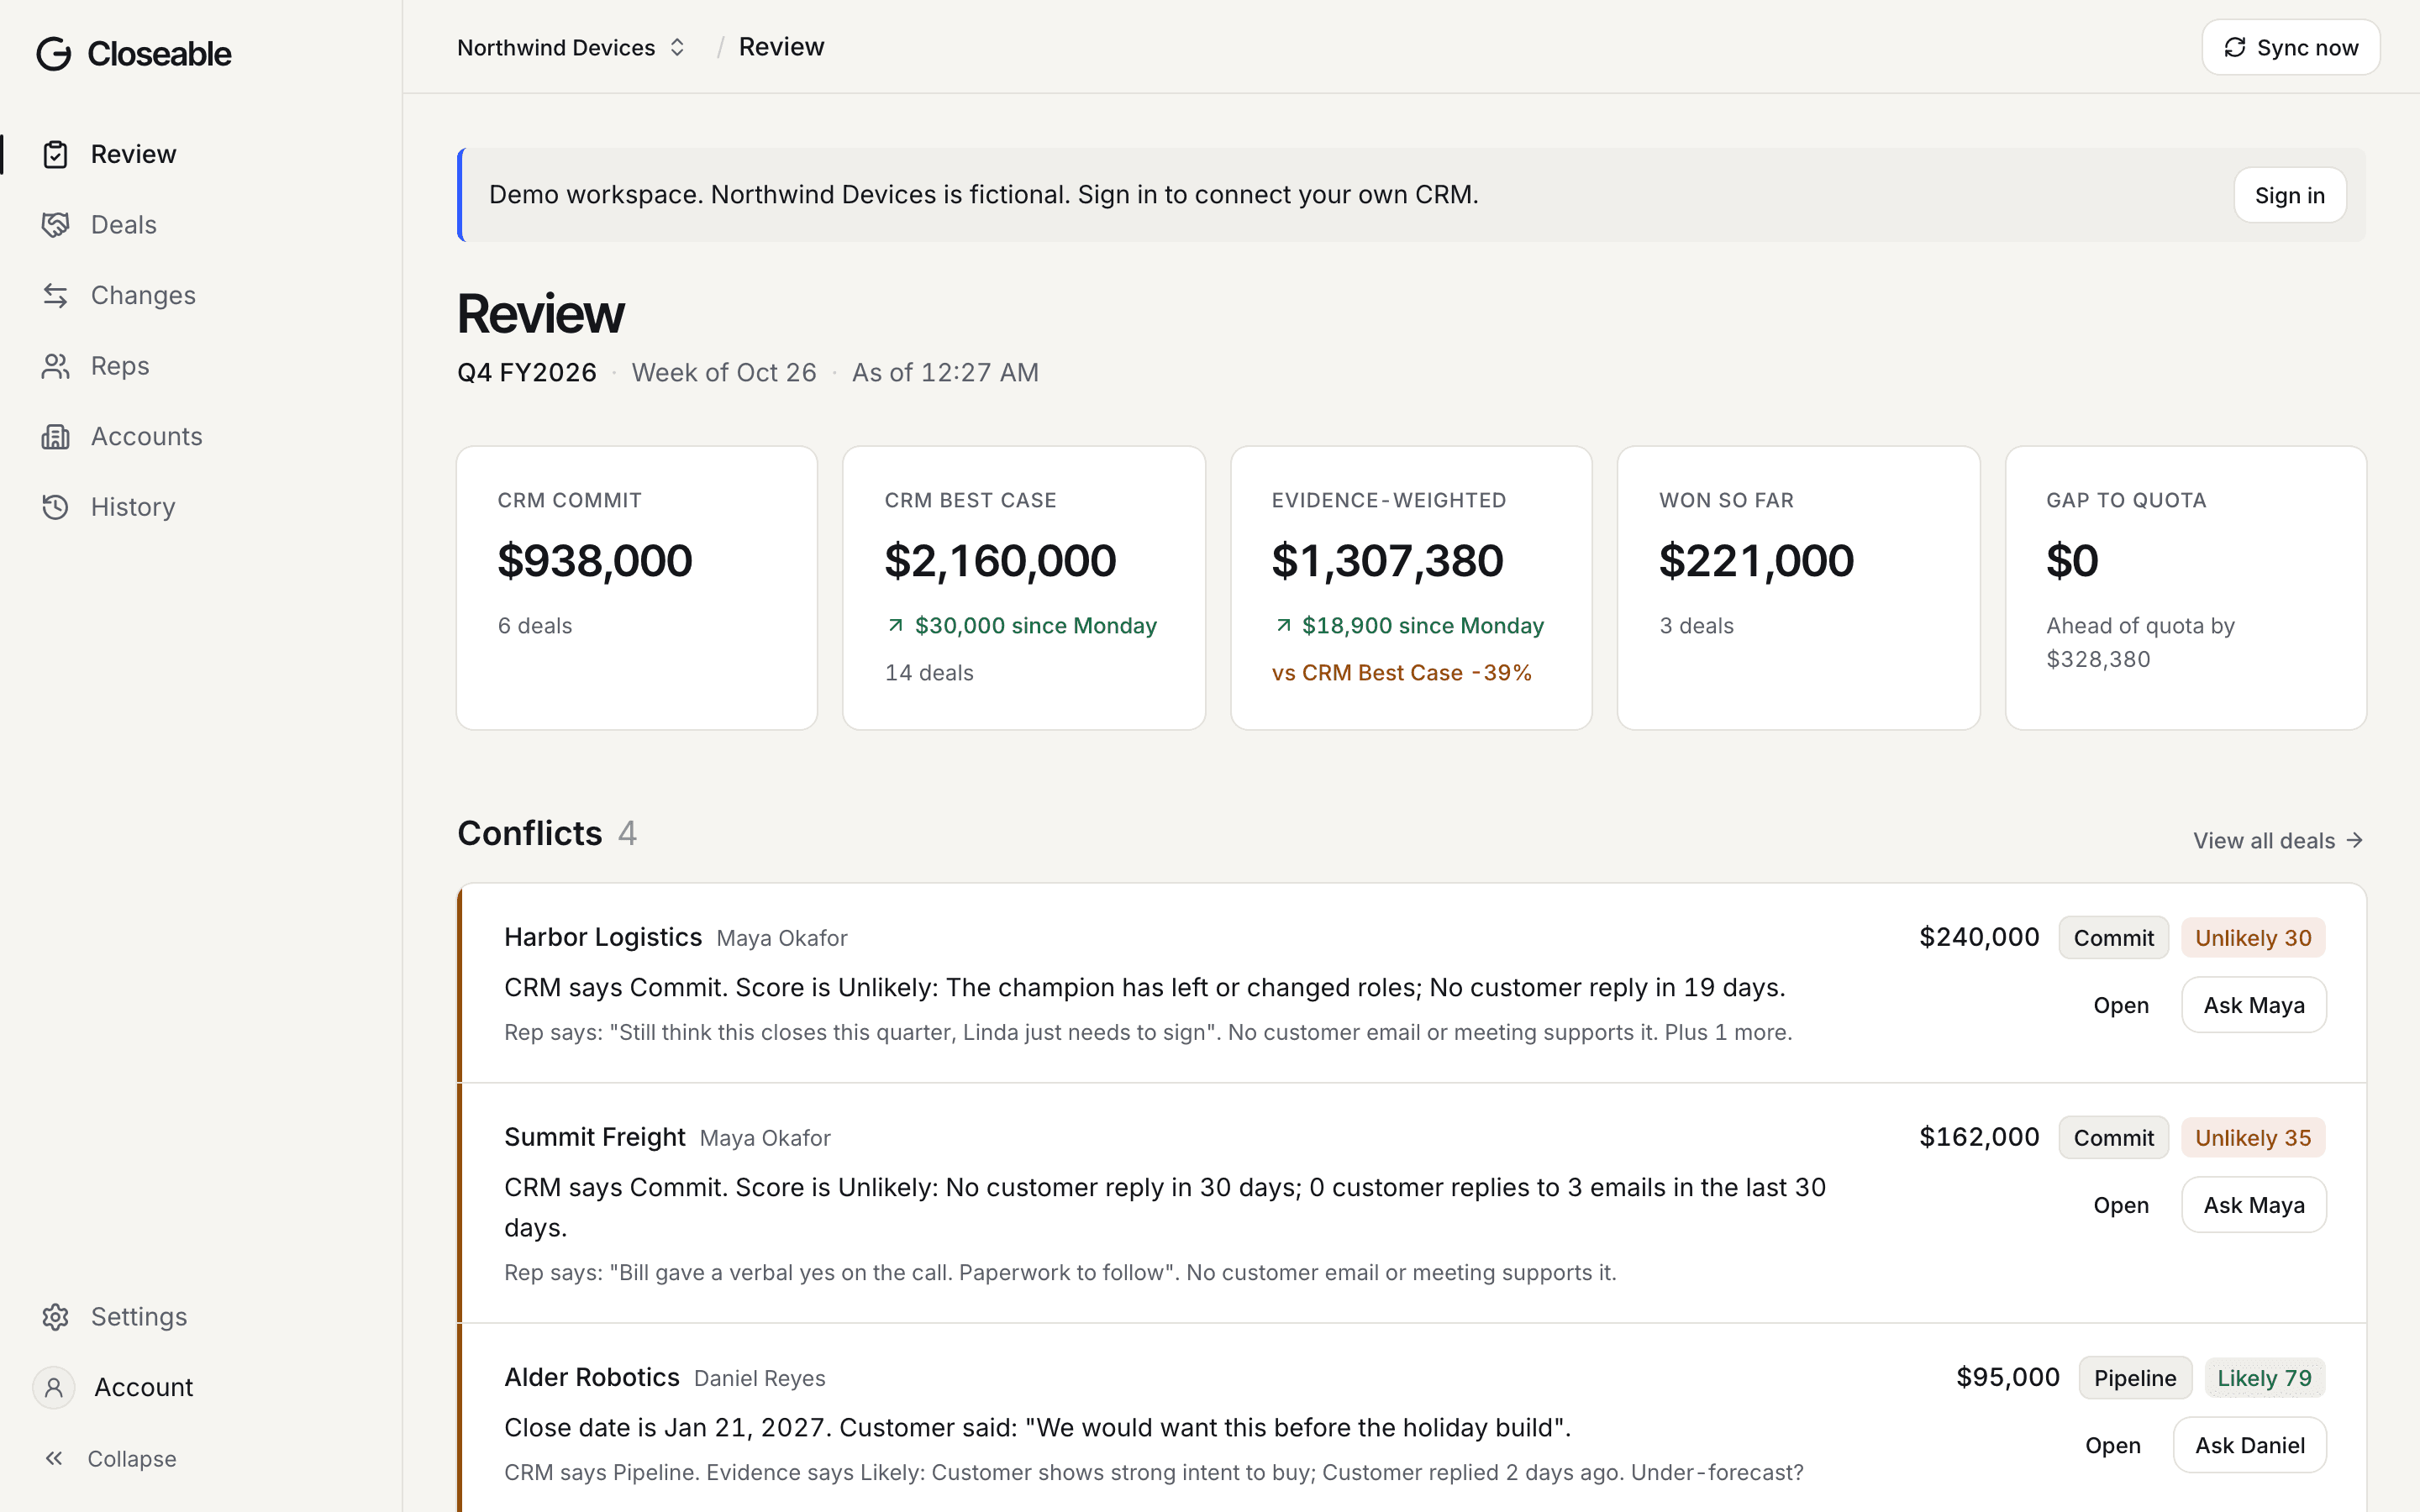Click the up arrow beside $18,900 since Monday
Viewport: 2420px width, 1512px height.
(x=1283, y=626)
